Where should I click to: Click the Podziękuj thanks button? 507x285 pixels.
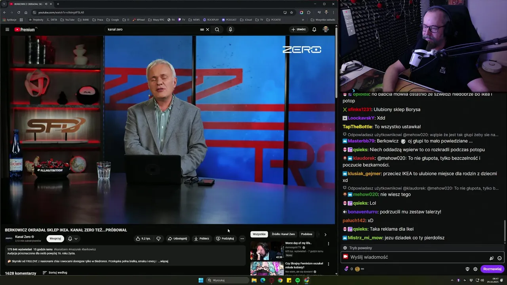pyautogui.click(x=225, y=239)
